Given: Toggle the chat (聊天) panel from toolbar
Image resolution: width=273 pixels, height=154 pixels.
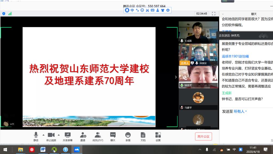Looking at the screenshot, I should 113,136.
